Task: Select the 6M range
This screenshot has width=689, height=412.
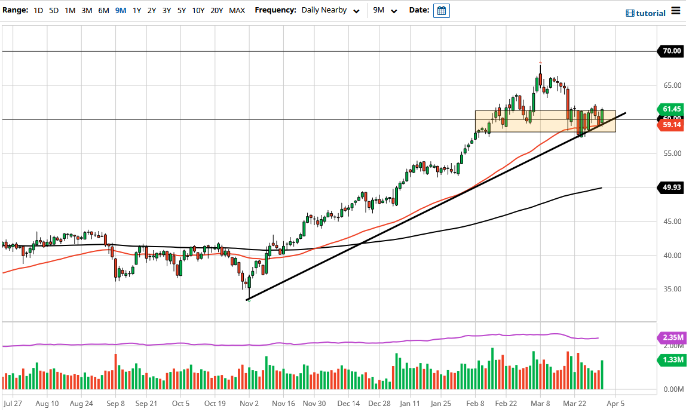Action: point(103,10)
